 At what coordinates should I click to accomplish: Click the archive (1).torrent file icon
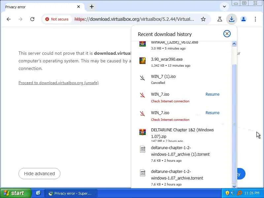click(x=143, y=149)
